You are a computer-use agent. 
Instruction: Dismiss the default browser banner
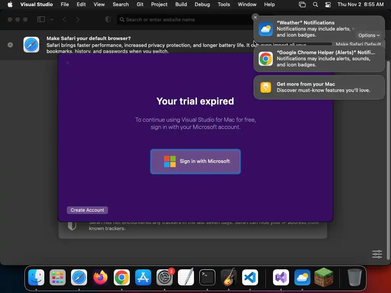tap(10, 45)
